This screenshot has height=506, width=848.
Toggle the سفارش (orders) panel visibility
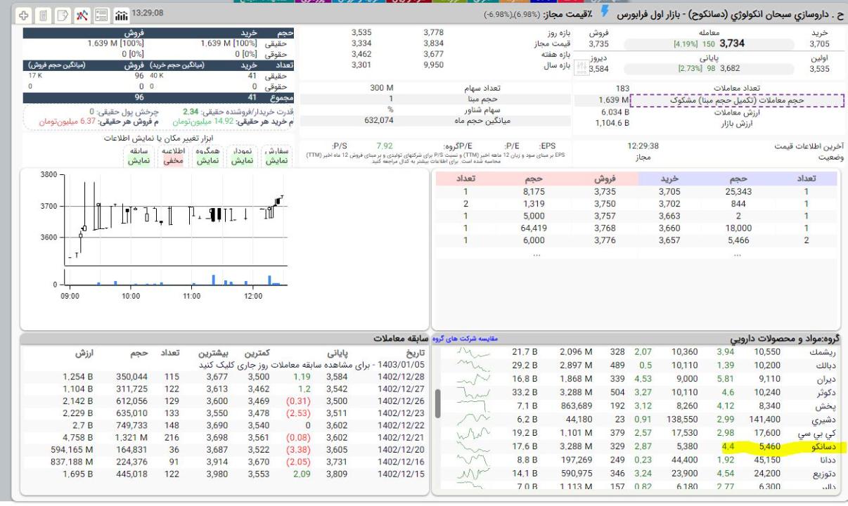click(276, 156)
